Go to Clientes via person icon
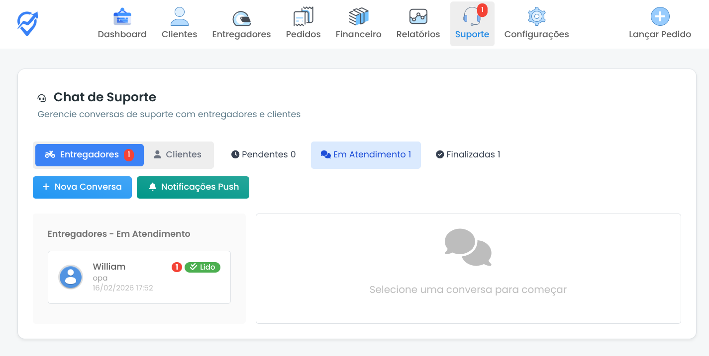Viewport: 709px width, 356px height. [x=179, y=17]
